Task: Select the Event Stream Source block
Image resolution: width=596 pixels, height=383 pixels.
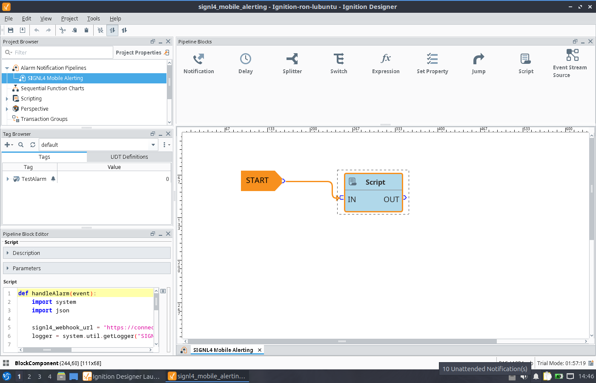Action: (x=570, y=64)
